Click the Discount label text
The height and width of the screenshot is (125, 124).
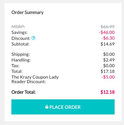coord(21,38)
